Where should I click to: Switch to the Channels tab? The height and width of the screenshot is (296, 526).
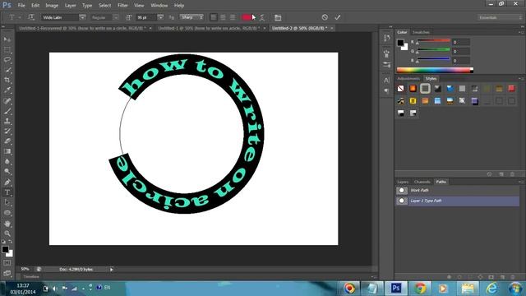coord(422,182)
